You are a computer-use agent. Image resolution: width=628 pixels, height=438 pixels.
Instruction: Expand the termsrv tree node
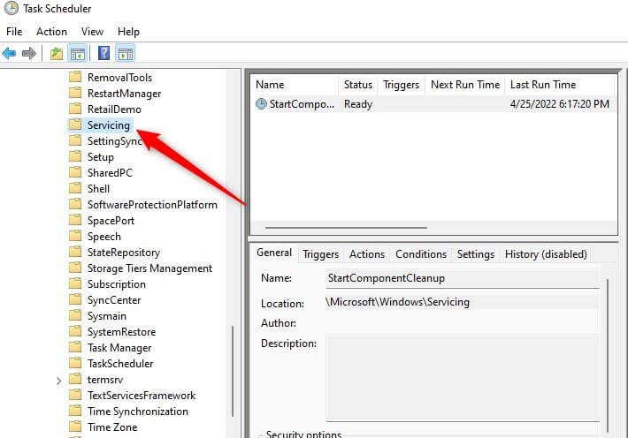tap(59, 381)
